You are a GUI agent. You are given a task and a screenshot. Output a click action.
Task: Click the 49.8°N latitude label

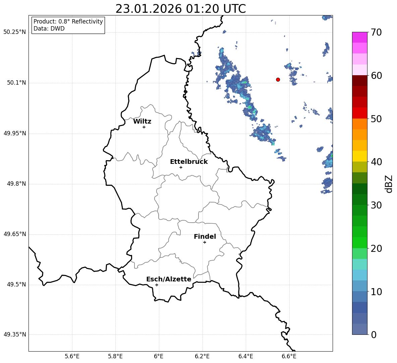point(16,184)
